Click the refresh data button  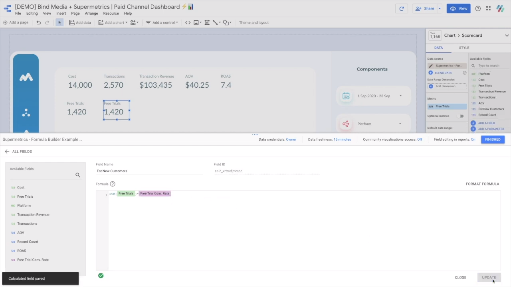402,8
